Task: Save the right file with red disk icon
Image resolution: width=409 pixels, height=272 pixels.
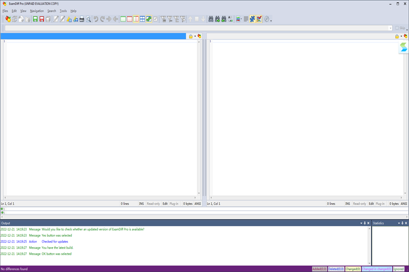Action: [41, 19]
